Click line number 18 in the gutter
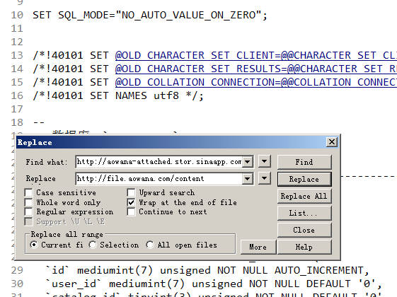Viewport: 397px width, 297px height. pyautogui.click(x=17, y=122)
